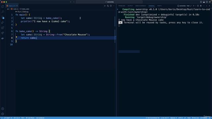Viewport: 212px width, 119px height.
Task: Change encoding via UTF-8 status item
Action: point(180,118)
